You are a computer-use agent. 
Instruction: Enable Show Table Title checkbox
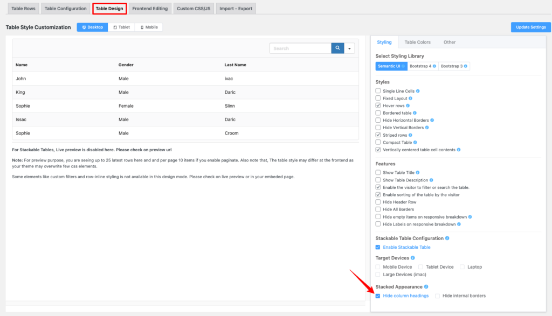pyautogui.click(x=378, y=173)
